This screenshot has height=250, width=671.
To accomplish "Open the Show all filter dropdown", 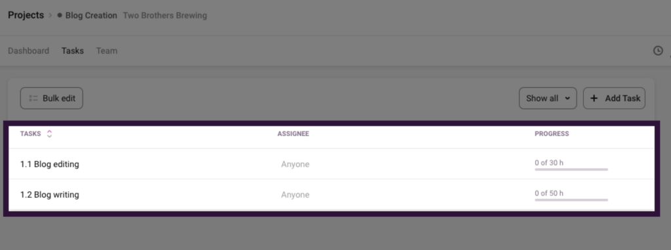I will (x=548, y=98).
